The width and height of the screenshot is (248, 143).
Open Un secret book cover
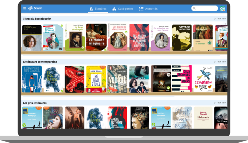pyautogui.click(x=75, y=118)
